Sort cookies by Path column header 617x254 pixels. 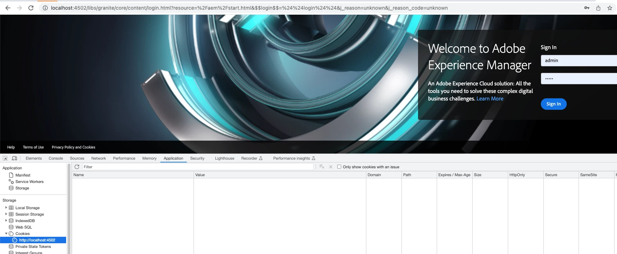419,175
